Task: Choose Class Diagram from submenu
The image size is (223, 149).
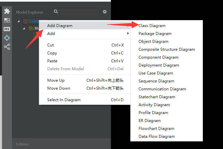Action: [x=152, y=26]
